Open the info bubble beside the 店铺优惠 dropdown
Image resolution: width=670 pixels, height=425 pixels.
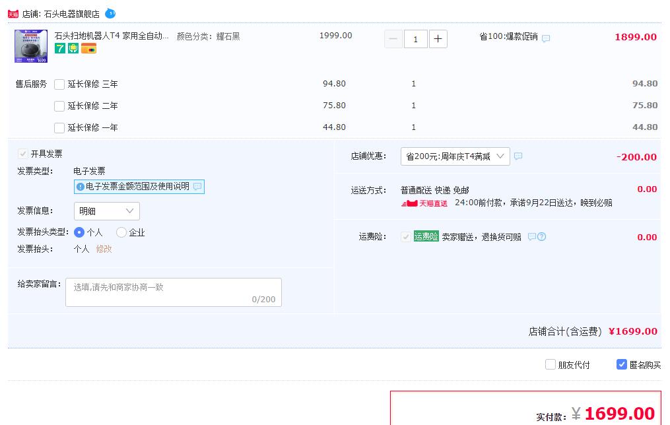point(518,156)
